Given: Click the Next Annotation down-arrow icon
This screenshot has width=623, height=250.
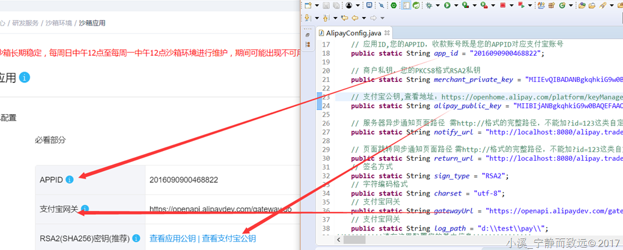Looking at the screenshot, I should 308,18.
